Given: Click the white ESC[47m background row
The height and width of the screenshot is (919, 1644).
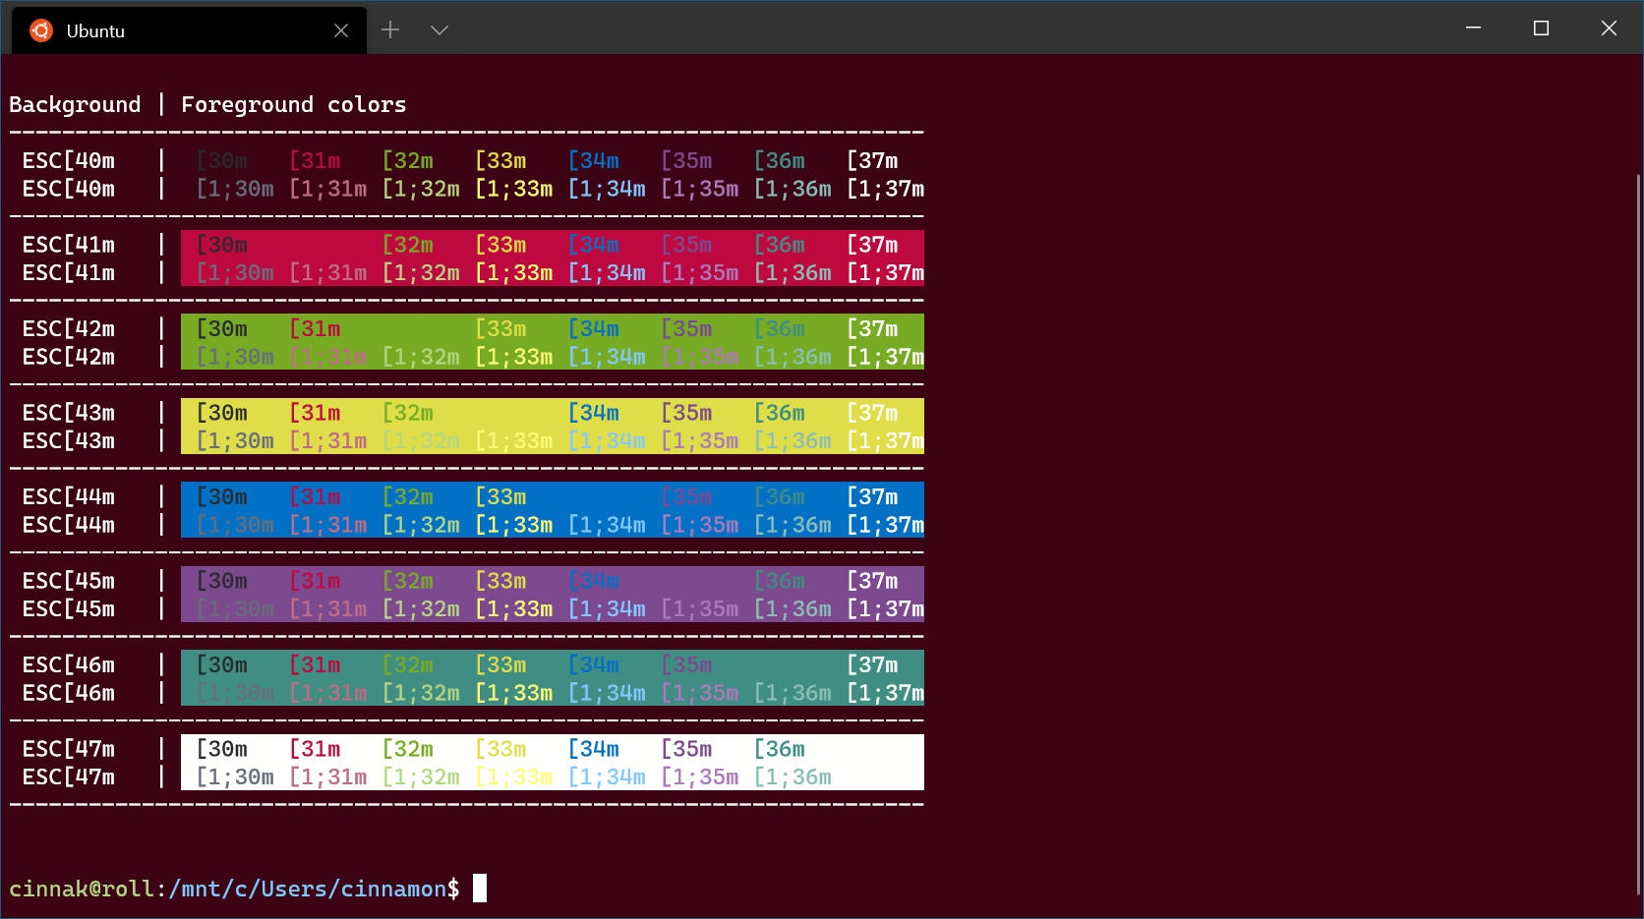Looking at the screenshot, I should pos(551,762).
